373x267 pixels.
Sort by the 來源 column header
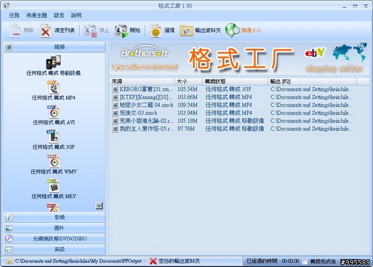tap(142, 81)
